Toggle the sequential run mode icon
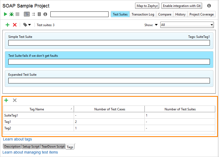This screenshot has width=219, height=157. coord(27,14)
